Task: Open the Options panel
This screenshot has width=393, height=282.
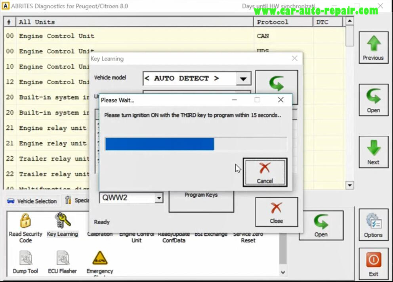Action: (374, 225)
